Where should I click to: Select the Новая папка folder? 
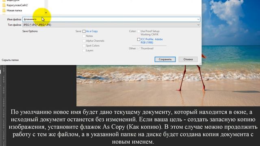(14, 11)
